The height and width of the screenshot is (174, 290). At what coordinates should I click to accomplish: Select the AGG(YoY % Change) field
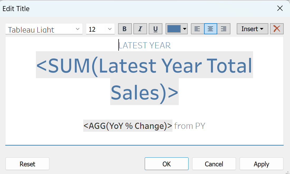pyautogui.click(x=128, y=126)
